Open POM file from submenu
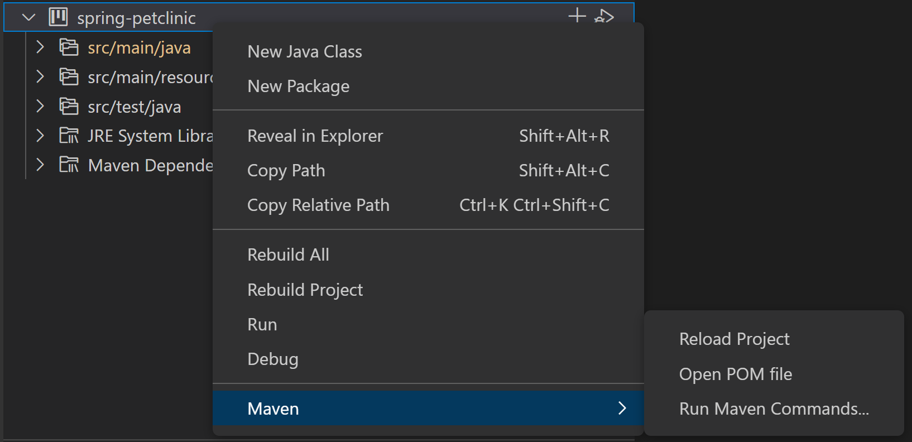Screen dimensions: 912x442 click(735, 374)
